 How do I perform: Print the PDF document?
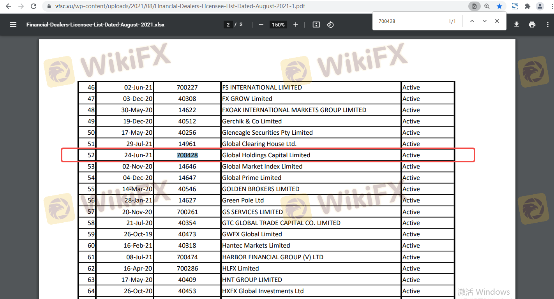(532, 25)
